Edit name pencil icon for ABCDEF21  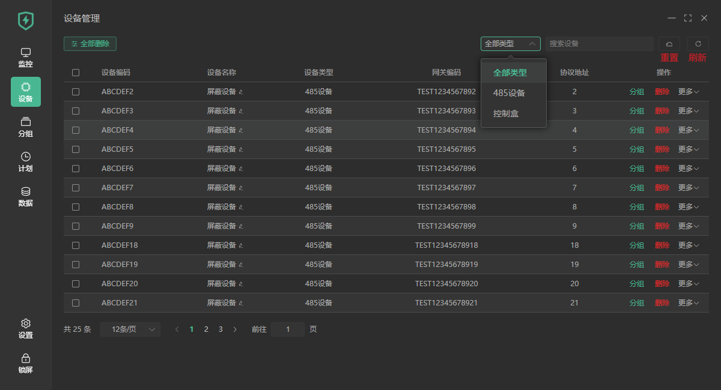pyautogui.click(x=241, y=303)
